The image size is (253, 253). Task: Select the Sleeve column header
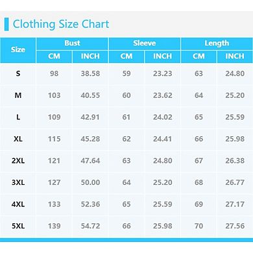[x=145, y=43]
